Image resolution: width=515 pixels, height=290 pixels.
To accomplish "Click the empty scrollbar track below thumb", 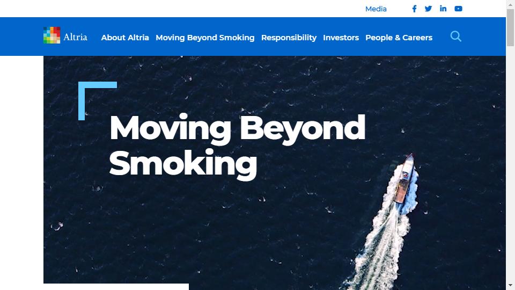I will click(x=510, y=163).
